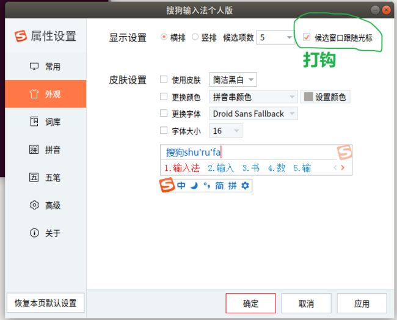This screenshot has height=320, width=397.
Task: Open the Droid Sans Fallback font dropdown
Action: [x=253, y=114]
